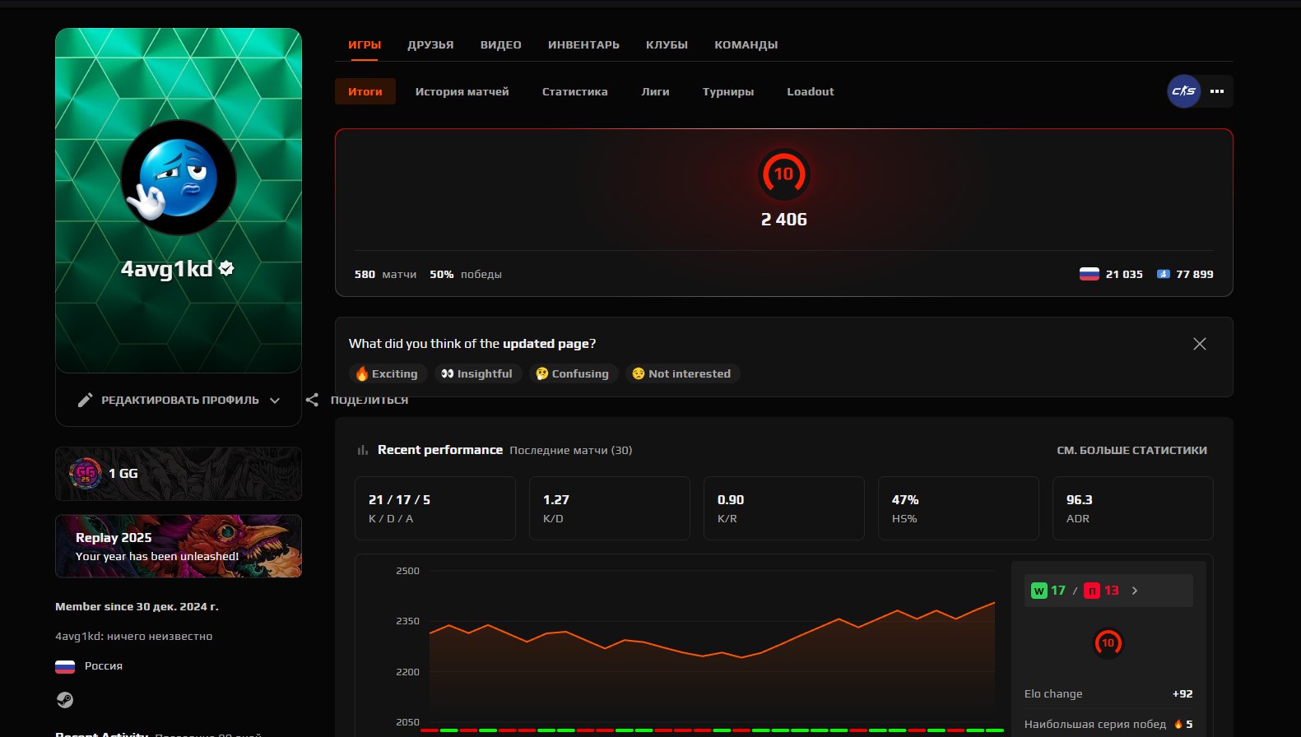Click the share icon
Image resolution: width=1301 pixels, height=737 pixels.
pyautogui.click(x=312, y=400)
